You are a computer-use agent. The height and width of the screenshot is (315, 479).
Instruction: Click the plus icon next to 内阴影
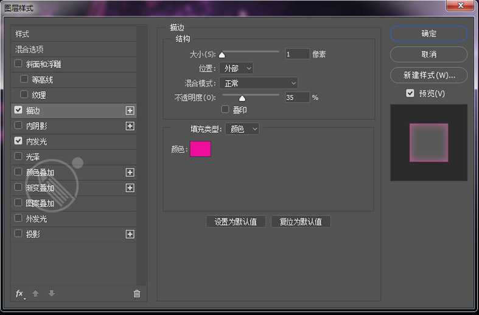(130, 126)
